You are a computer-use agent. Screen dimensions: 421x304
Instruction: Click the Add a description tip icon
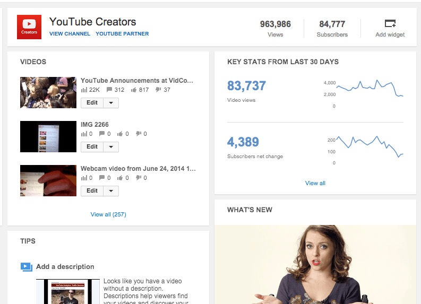coord(27,267)
